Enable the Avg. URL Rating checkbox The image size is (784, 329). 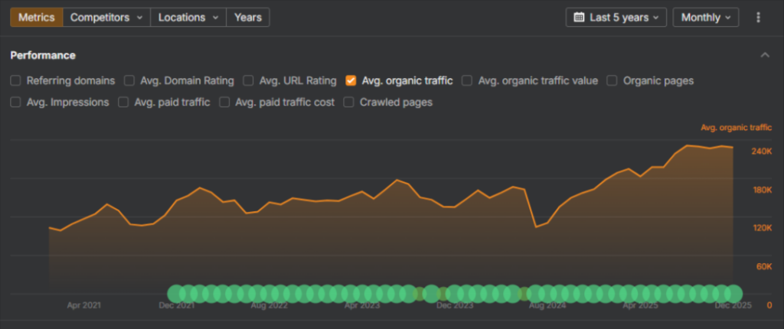click(x=249, y=80)
